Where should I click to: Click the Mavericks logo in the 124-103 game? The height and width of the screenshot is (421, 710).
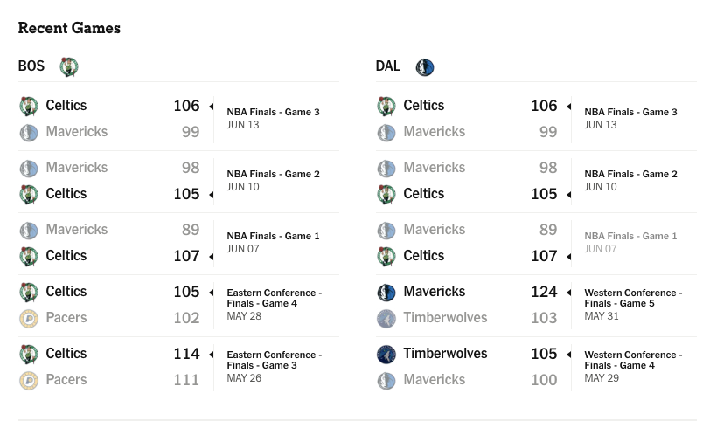[386, 292]
